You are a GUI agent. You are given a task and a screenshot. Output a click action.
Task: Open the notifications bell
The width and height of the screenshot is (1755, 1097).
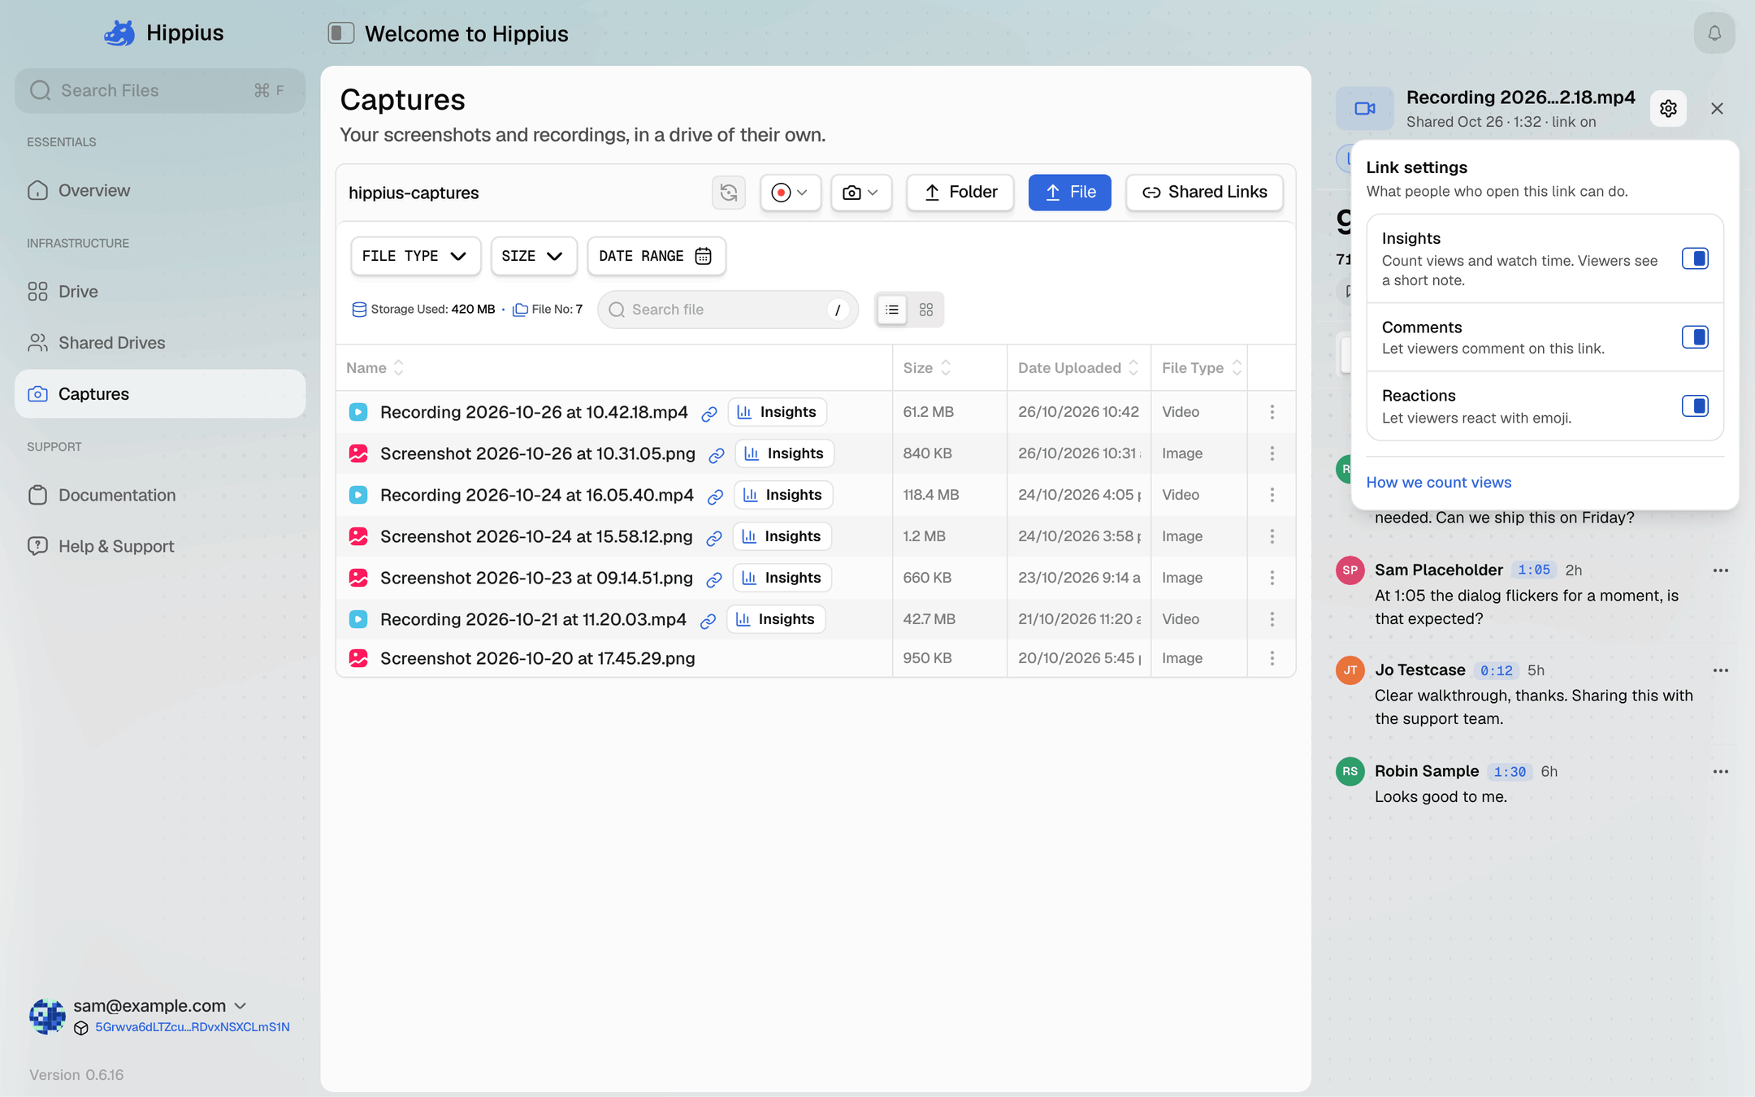tap(1714, 33)
